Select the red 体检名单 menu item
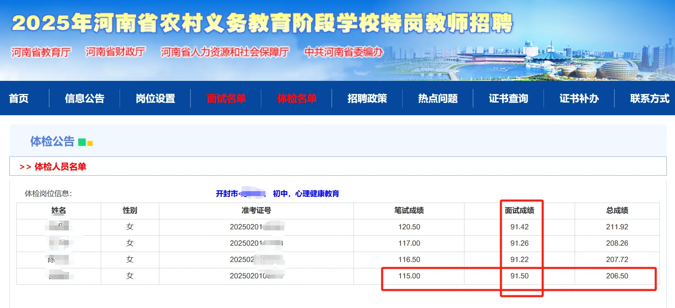675x308 pixels. [x=297, y=98]
